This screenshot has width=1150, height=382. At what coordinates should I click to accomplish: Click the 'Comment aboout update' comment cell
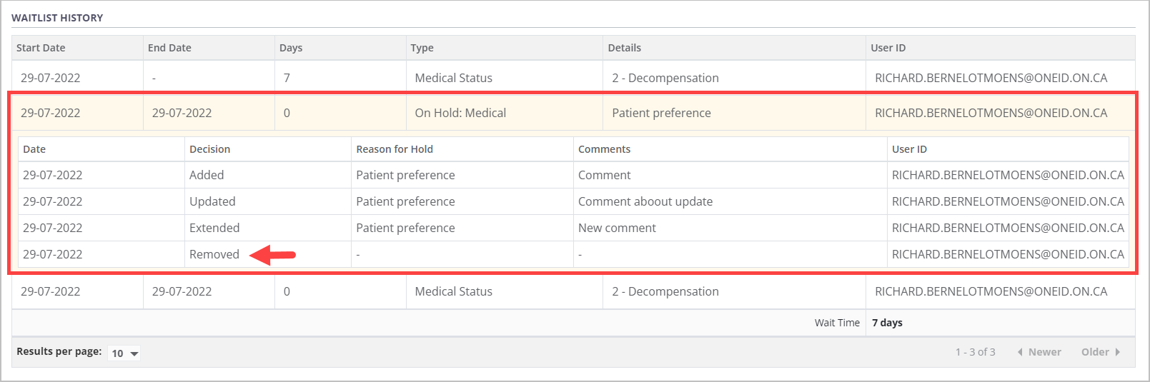645,201
